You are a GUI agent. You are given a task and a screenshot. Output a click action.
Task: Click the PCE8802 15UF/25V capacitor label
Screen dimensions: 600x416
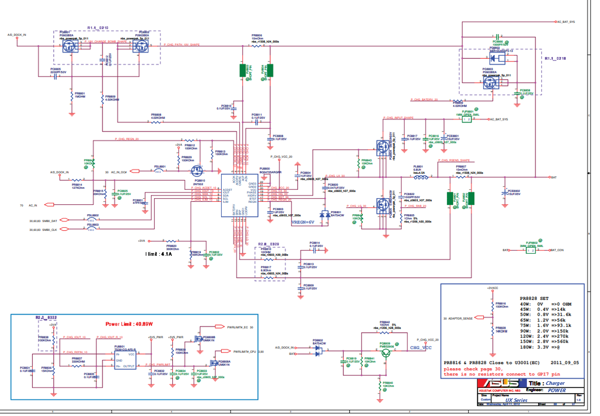click(514, 192)
